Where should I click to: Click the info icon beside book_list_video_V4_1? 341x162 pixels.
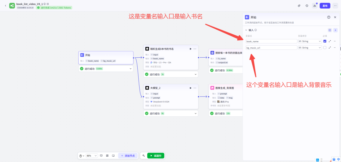(45, 4)
